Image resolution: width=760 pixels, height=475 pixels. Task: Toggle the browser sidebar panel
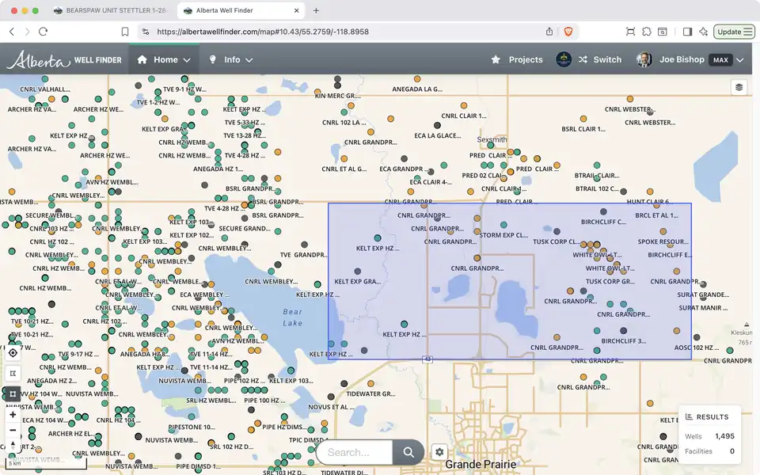click(x=687, y=32)
